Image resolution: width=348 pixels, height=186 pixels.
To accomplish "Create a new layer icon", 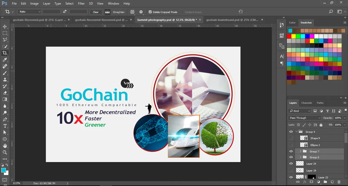I will click(x=332, y=182).
